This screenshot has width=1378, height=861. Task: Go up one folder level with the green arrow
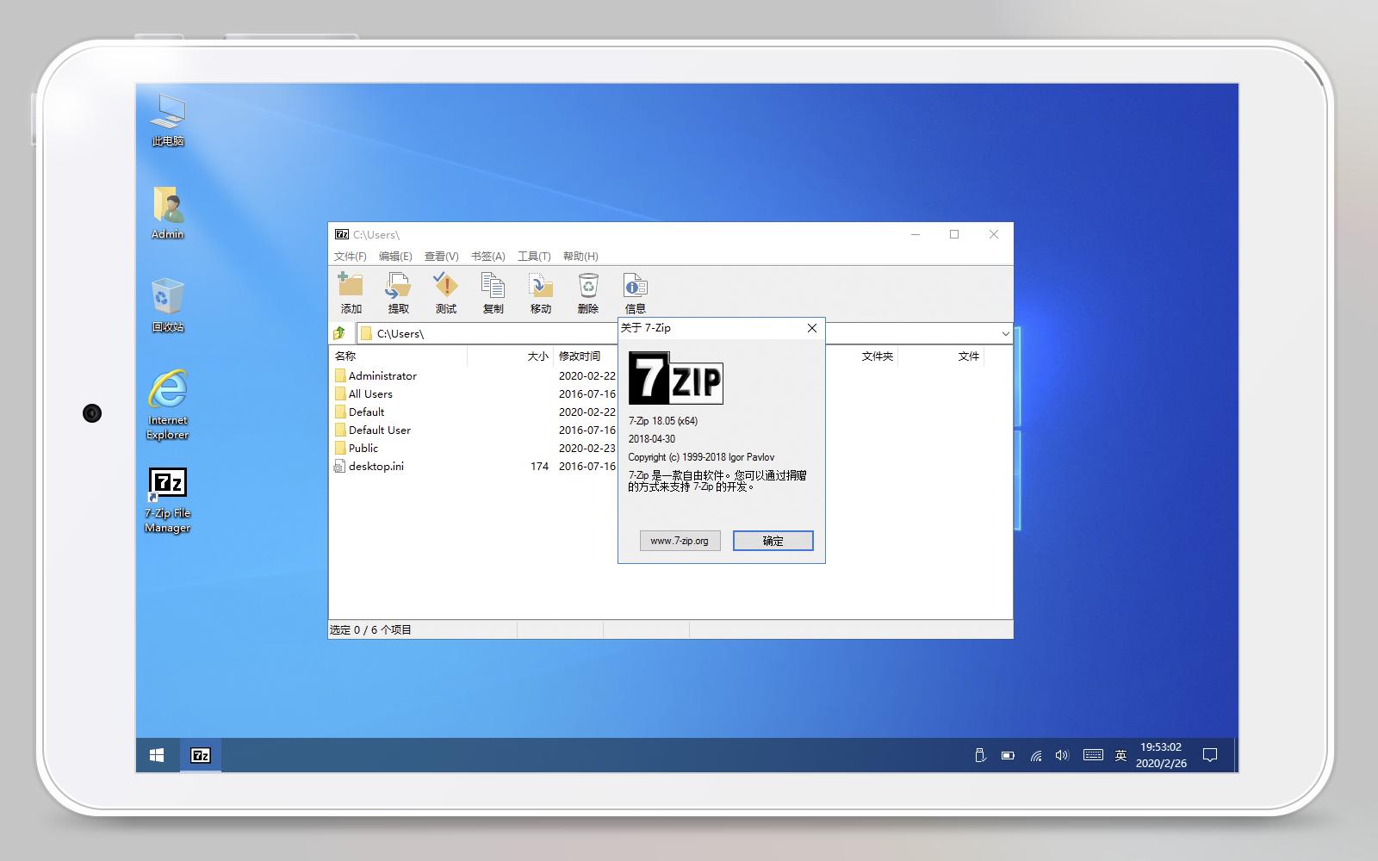[339, 333]
